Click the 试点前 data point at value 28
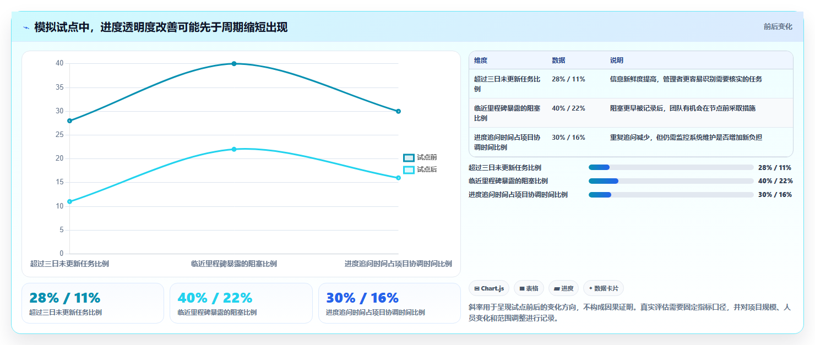The width and height of the screenshot is (815, 345). (x=69, y=121)
